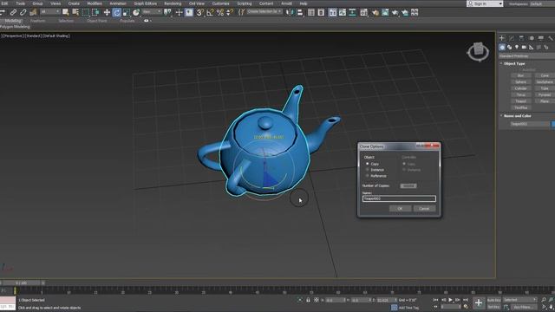Screen dimensions: 555x312
Task: Click Key Filters button
Action: click(524, 307)
